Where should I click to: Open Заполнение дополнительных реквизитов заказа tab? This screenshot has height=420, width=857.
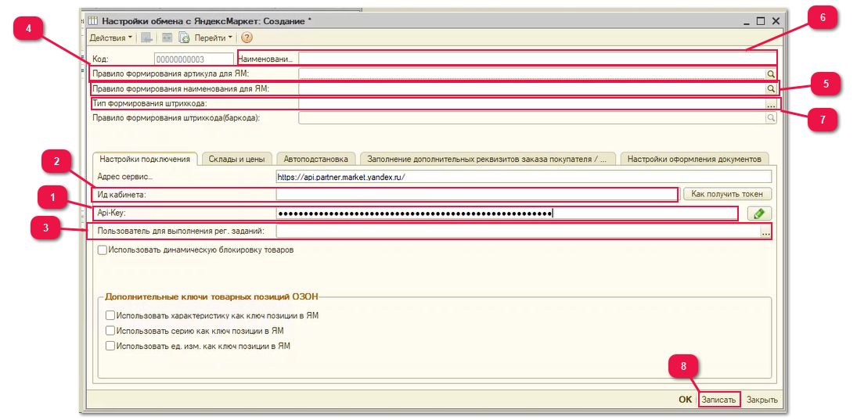click(x=487, y=159)
